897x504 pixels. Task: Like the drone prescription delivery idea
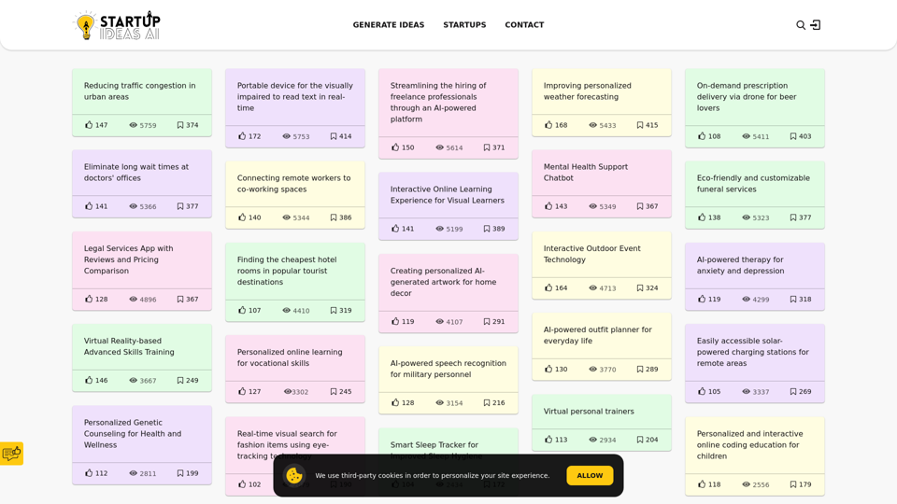click(x=702, y=136)
